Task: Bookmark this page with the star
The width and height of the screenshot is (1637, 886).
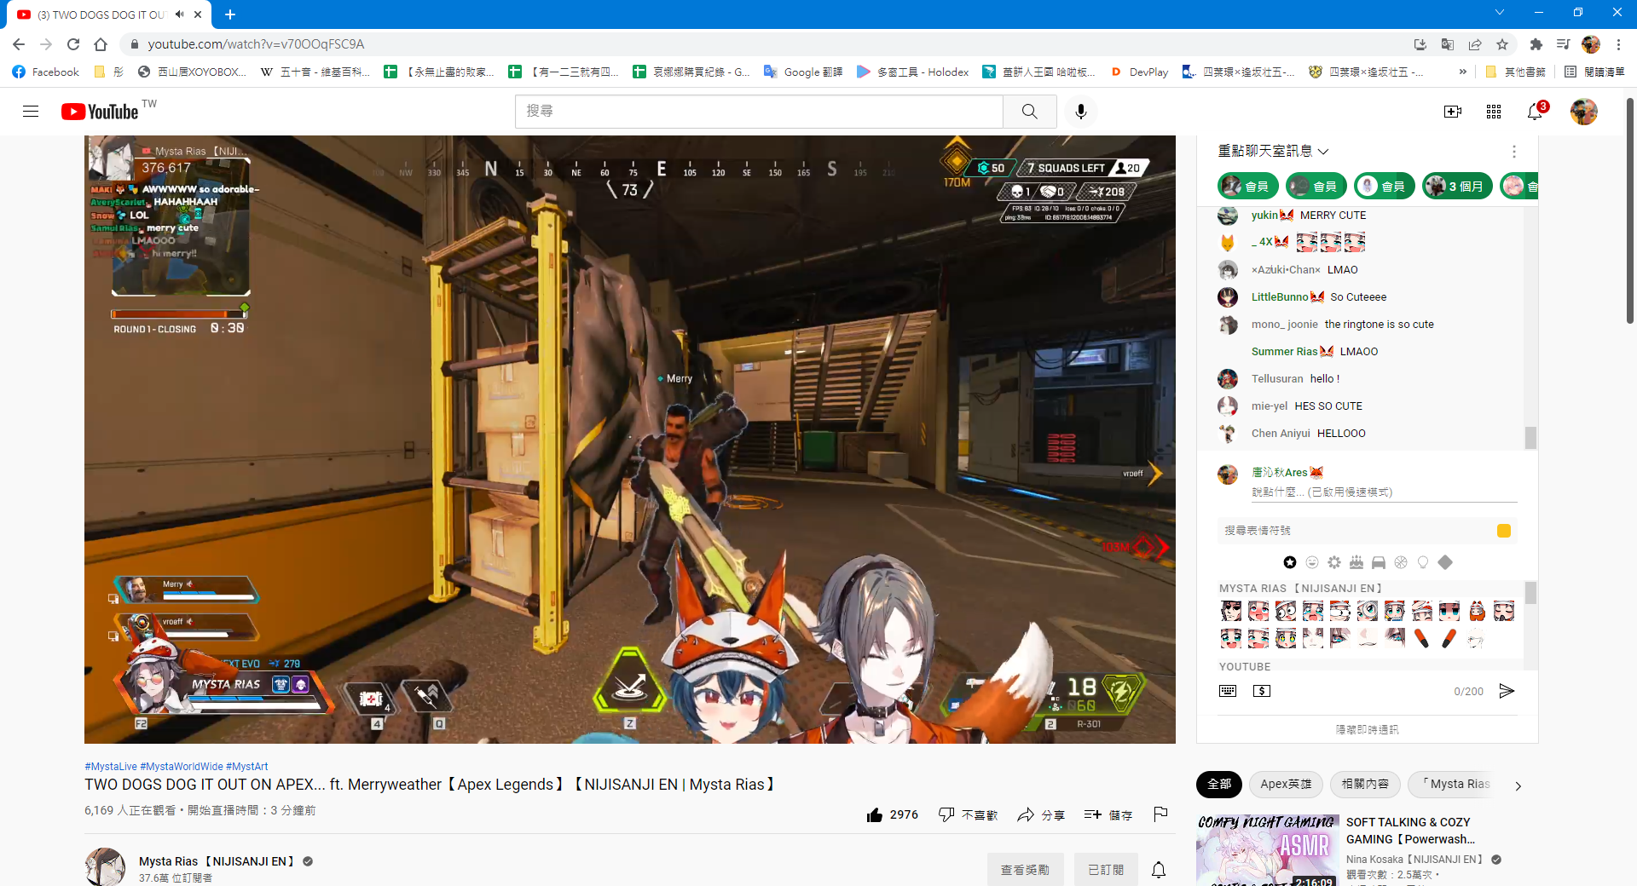Action: (x=1502, y=44)
